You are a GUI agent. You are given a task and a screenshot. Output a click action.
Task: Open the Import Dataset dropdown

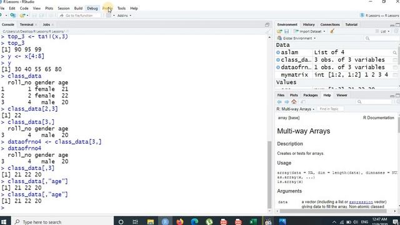(309, 31)
